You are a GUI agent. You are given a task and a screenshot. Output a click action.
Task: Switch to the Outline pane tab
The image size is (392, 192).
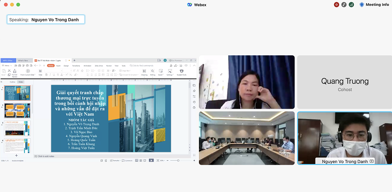point(13,82)
